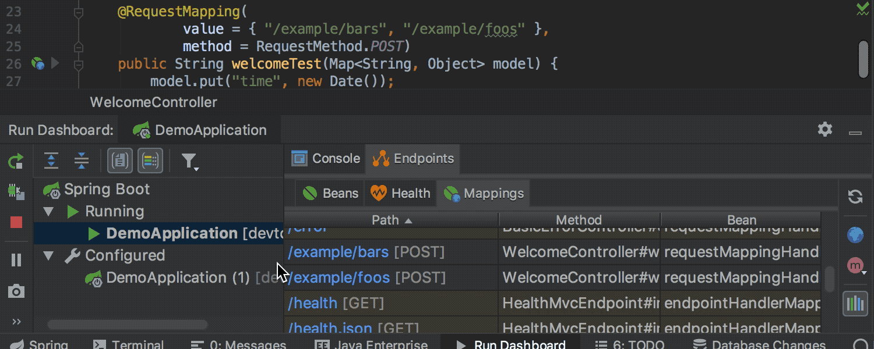Open the Mappings tab
This screenshot has height=349, width=874.
484,193
